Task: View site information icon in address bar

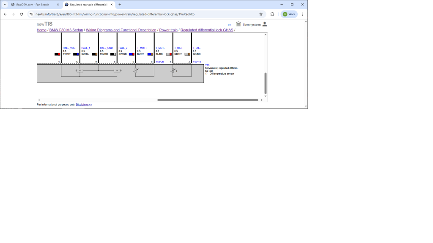Action: pos(31,14)
